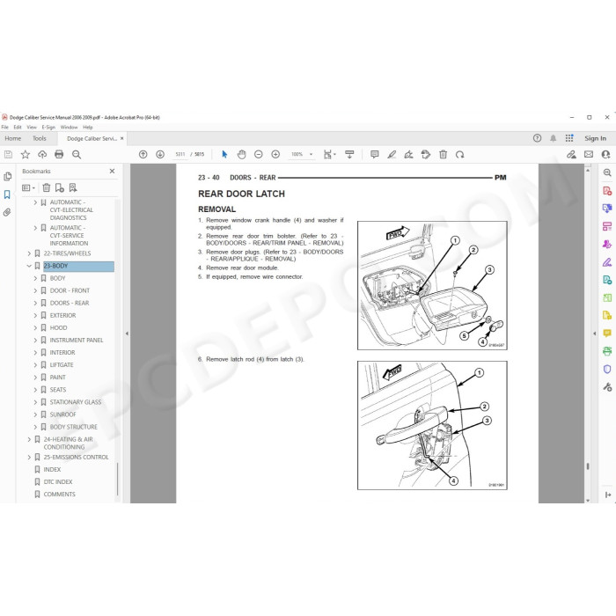
Task: Expand the DOOR - FRONT bookmark
Action: [x=35, y=290]
